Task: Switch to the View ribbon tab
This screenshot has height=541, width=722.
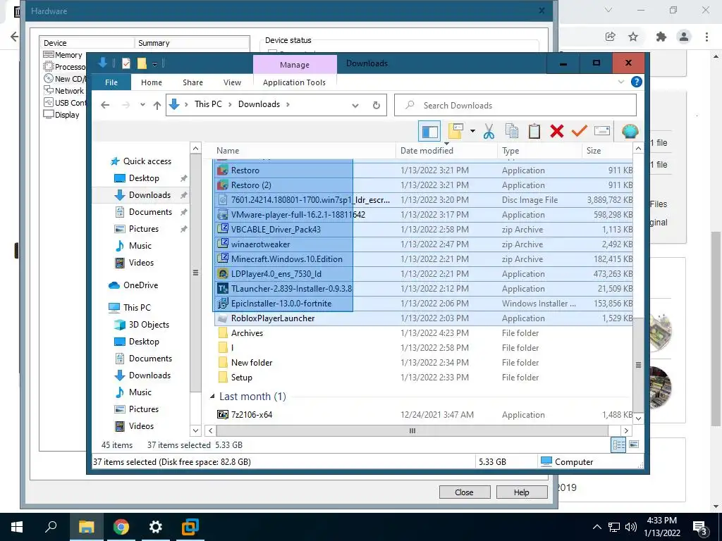Action: coord(232,82)
